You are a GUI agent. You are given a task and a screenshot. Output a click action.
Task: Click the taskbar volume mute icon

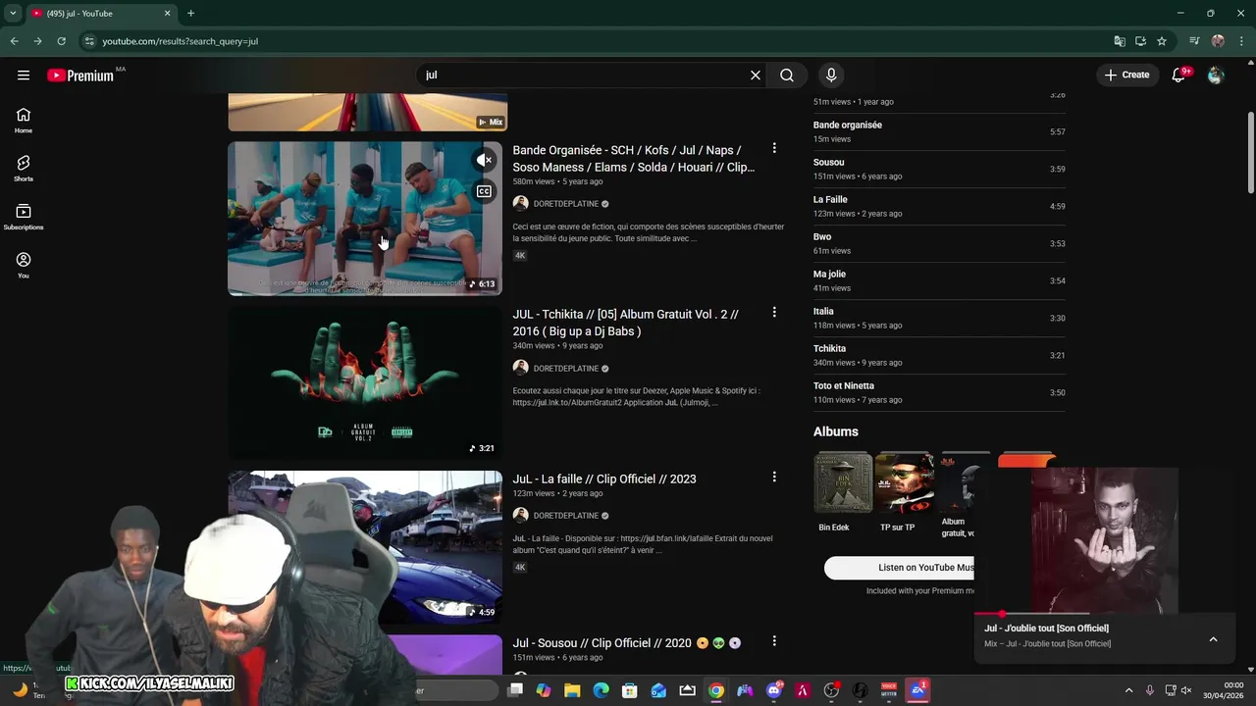pos(1186,690)
